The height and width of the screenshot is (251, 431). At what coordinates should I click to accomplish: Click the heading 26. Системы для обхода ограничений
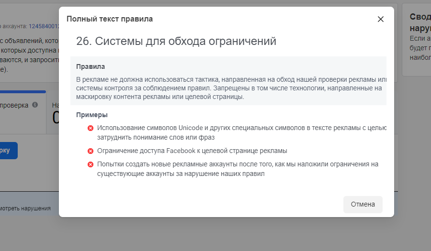[176, 41]
